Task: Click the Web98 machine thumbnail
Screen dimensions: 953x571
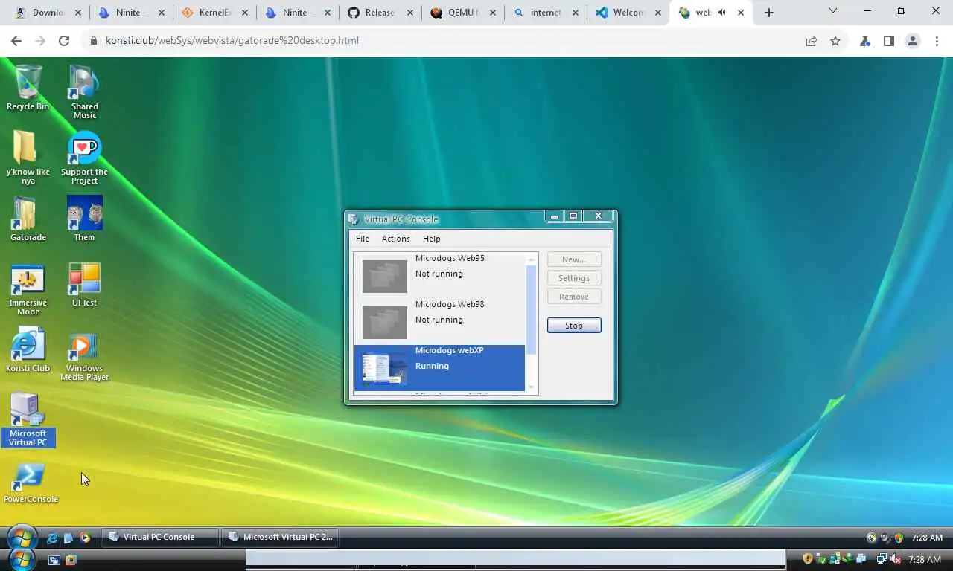Action: click(384, 322)
